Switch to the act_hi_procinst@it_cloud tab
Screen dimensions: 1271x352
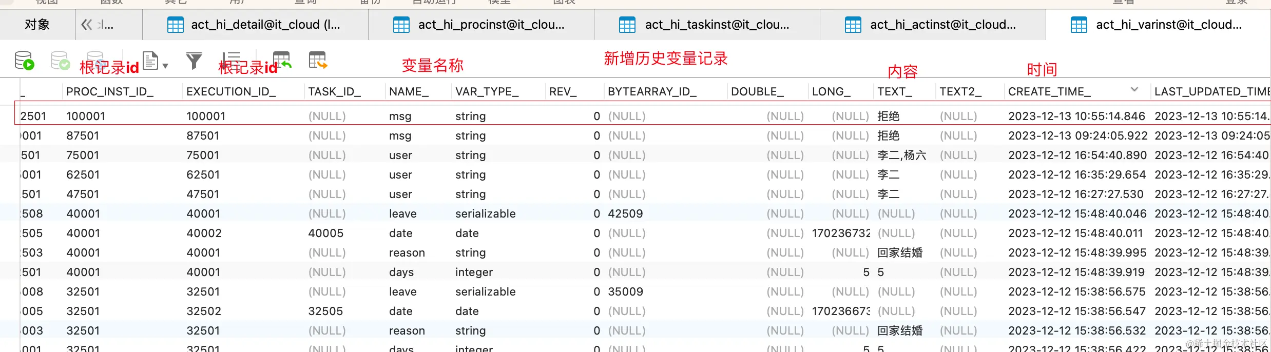pyautogui.click(x=481, y=25)
